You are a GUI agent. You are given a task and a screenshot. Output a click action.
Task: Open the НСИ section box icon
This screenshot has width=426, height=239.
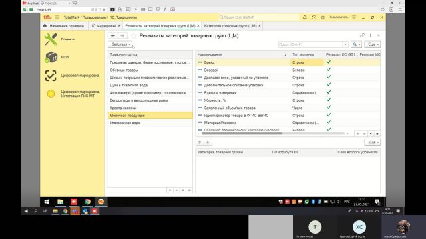click(51, 57)
